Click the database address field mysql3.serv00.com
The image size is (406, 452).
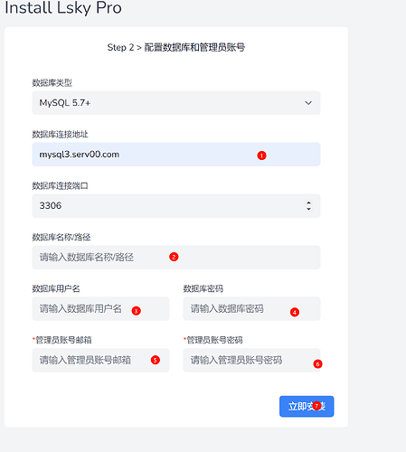coord(176,155)
